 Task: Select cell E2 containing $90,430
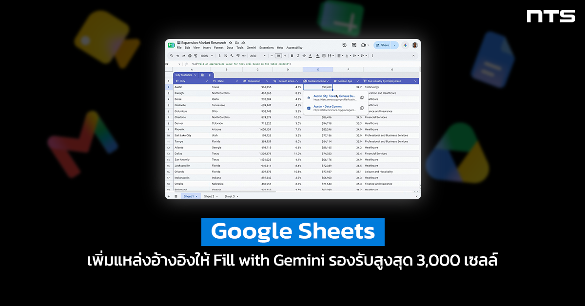pos(318,87)
